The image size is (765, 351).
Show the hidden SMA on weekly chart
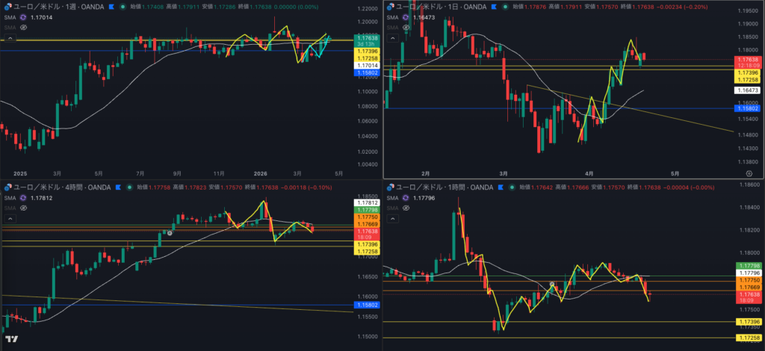pos(24,26)
